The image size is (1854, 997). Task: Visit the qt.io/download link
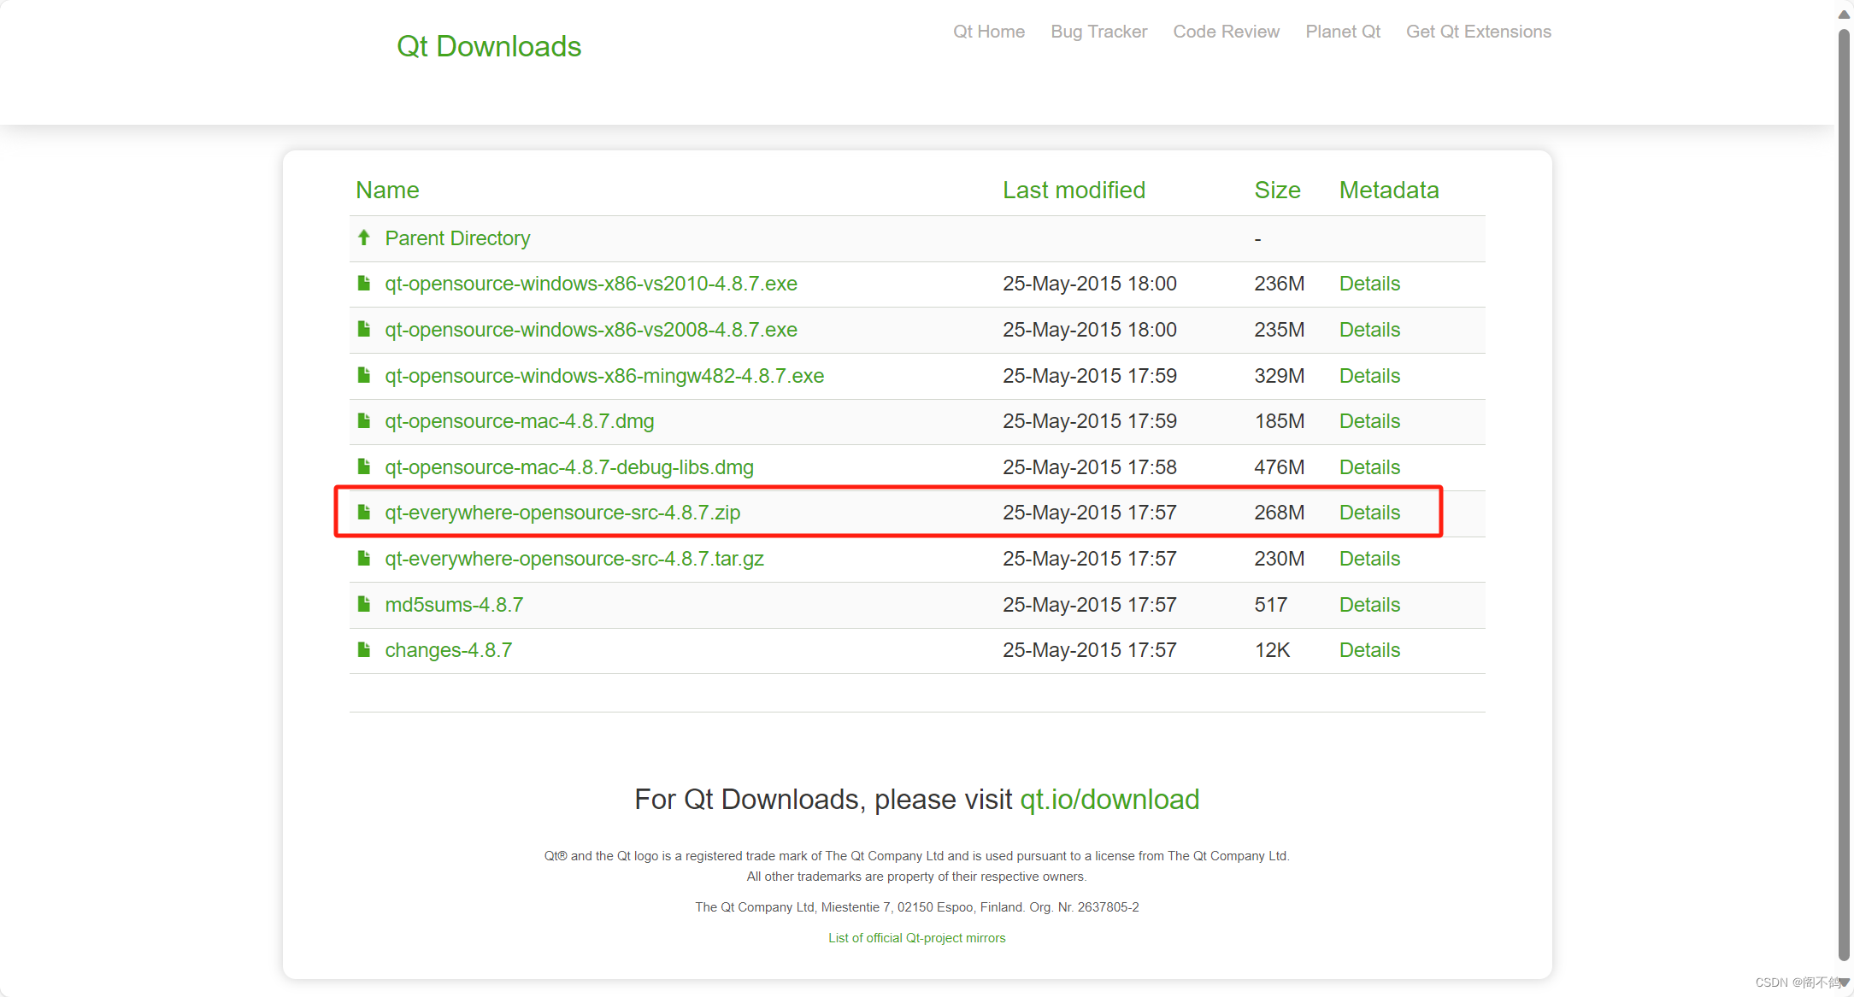[1109, 800]
